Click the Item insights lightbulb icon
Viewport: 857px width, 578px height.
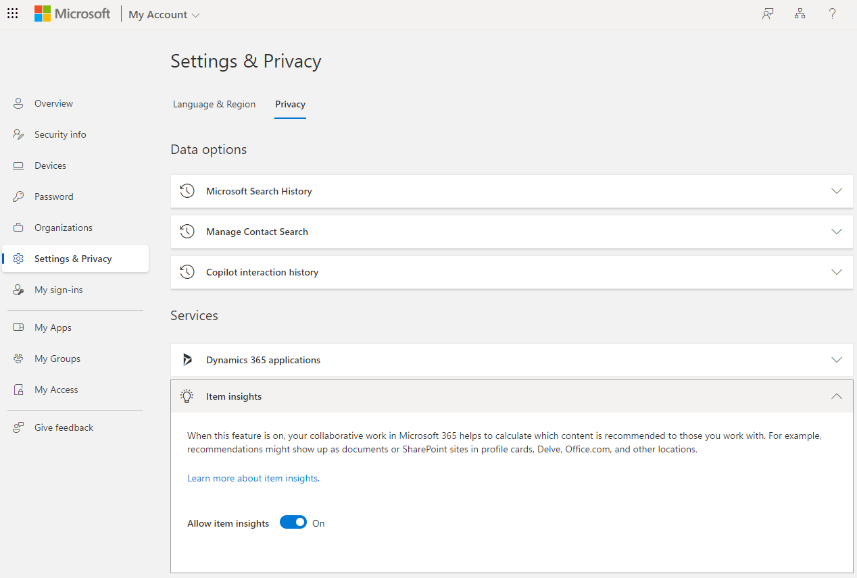[x=187, y=396]
